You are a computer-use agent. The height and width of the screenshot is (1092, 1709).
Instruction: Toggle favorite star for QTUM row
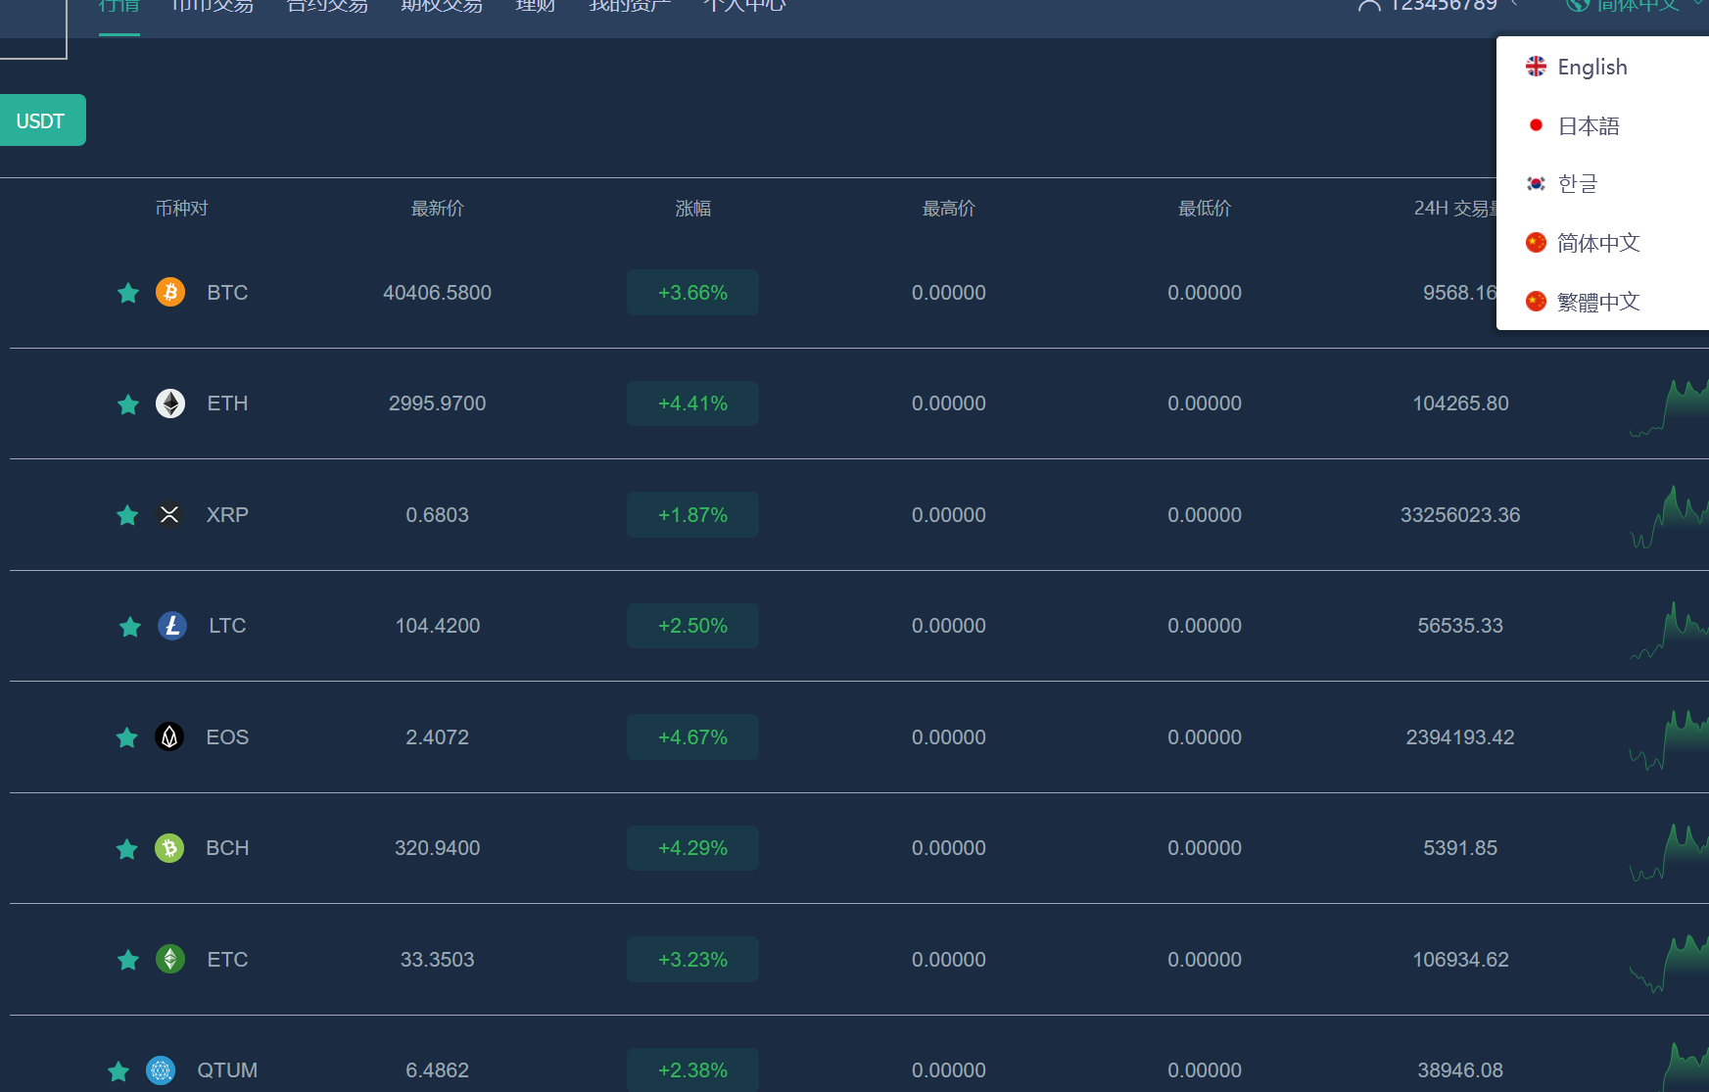tap(119, 1071)
